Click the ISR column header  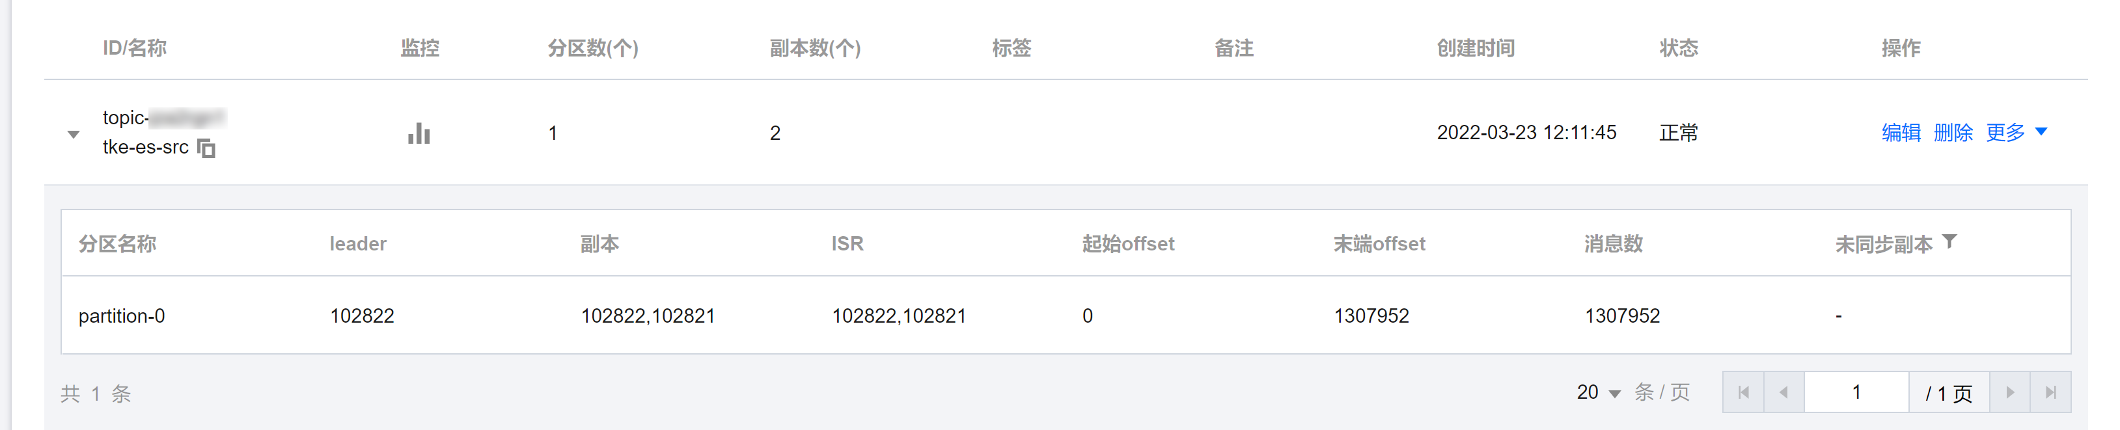(x=847, y=243)
